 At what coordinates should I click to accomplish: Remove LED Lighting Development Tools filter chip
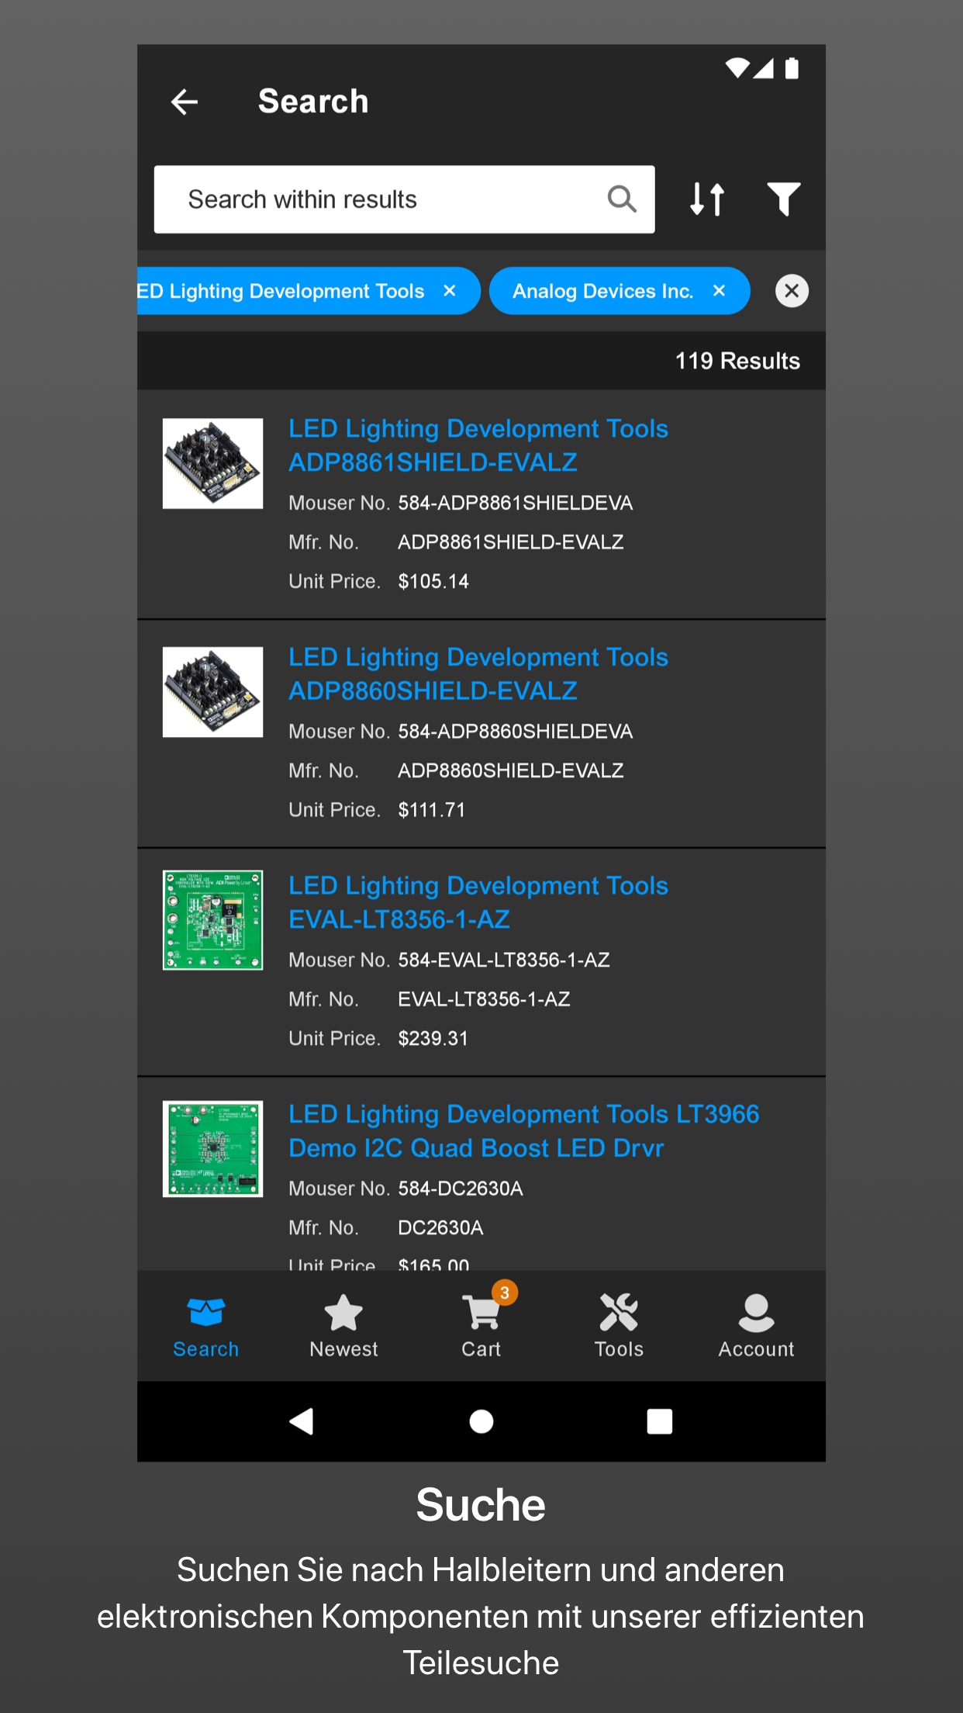click(x=450, y=291)
